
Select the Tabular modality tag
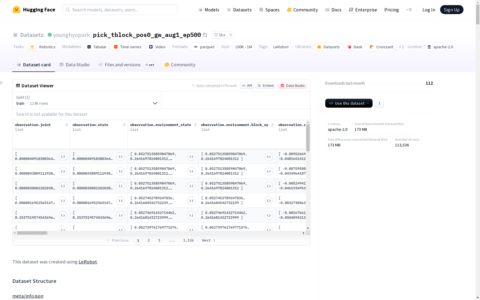pyautogui.click(x=97, y=47)
